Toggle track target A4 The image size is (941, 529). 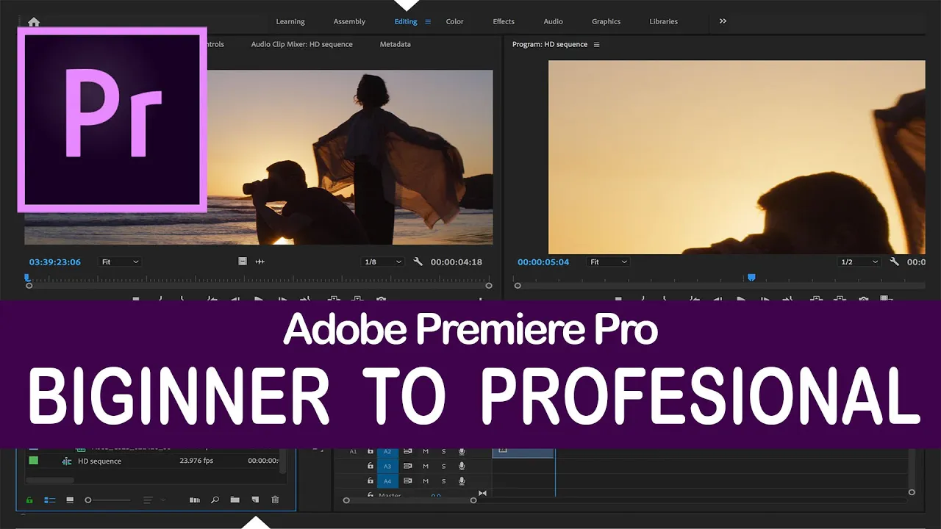(387, 481)
